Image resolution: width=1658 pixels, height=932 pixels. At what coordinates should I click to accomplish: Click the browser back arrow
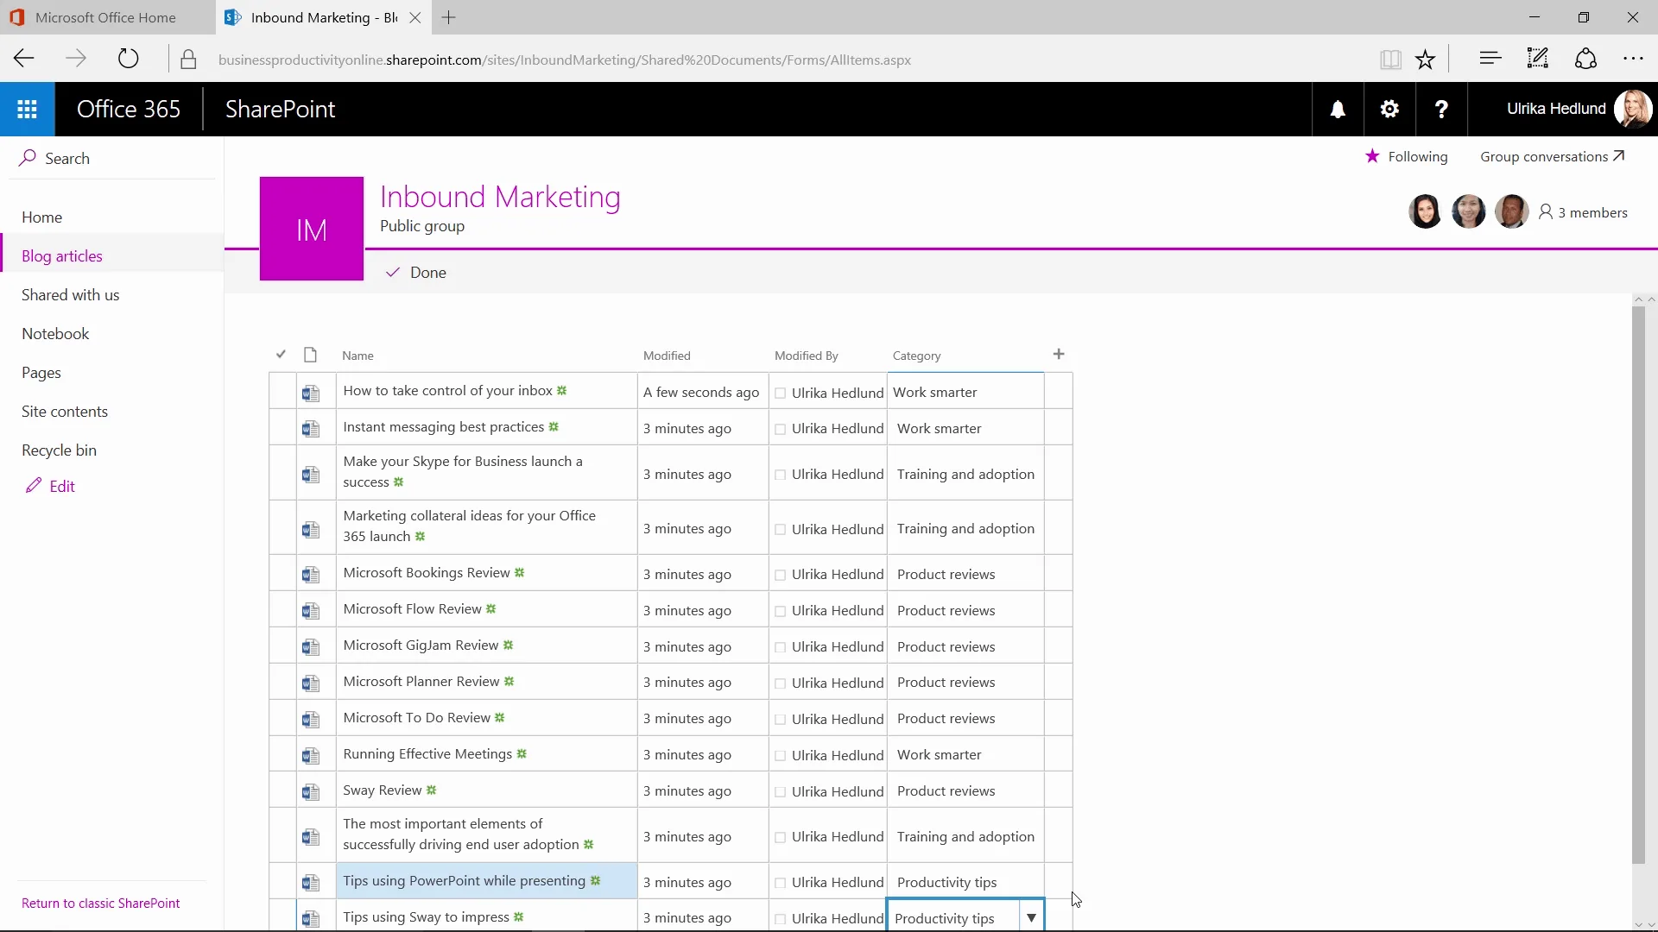click(24, 60)
